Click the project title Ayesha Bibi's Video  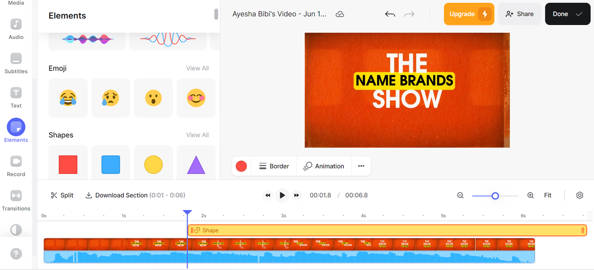pyautogui.click(x=279, y=14)
